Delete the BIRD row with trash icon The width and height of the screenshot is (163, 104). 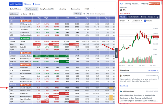pos(114,68)
